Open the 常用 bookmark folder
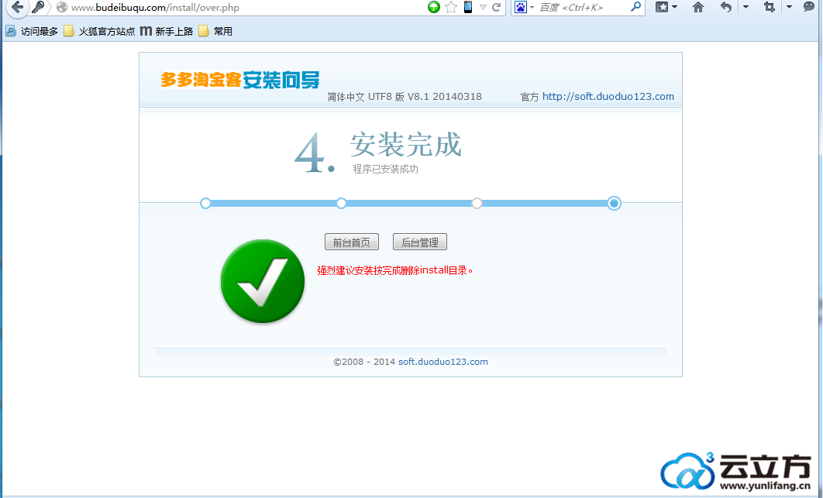 coord(215,32)
